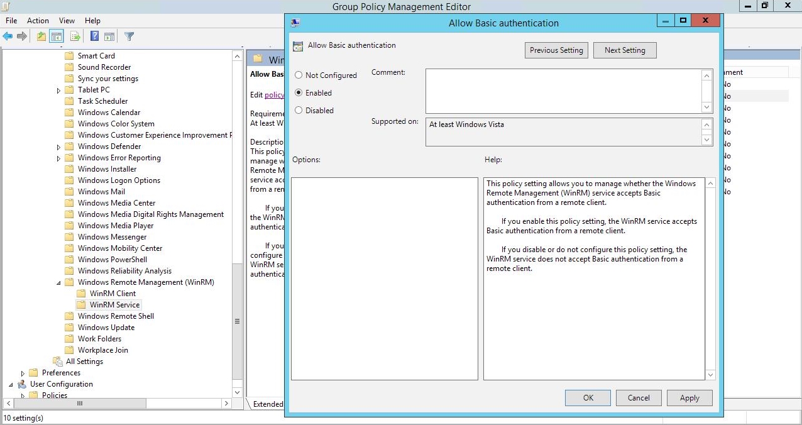Viewport: 802px width, 425px height.
Task: Expand the Preferences tree node
Action: click(x=23, y=373)
